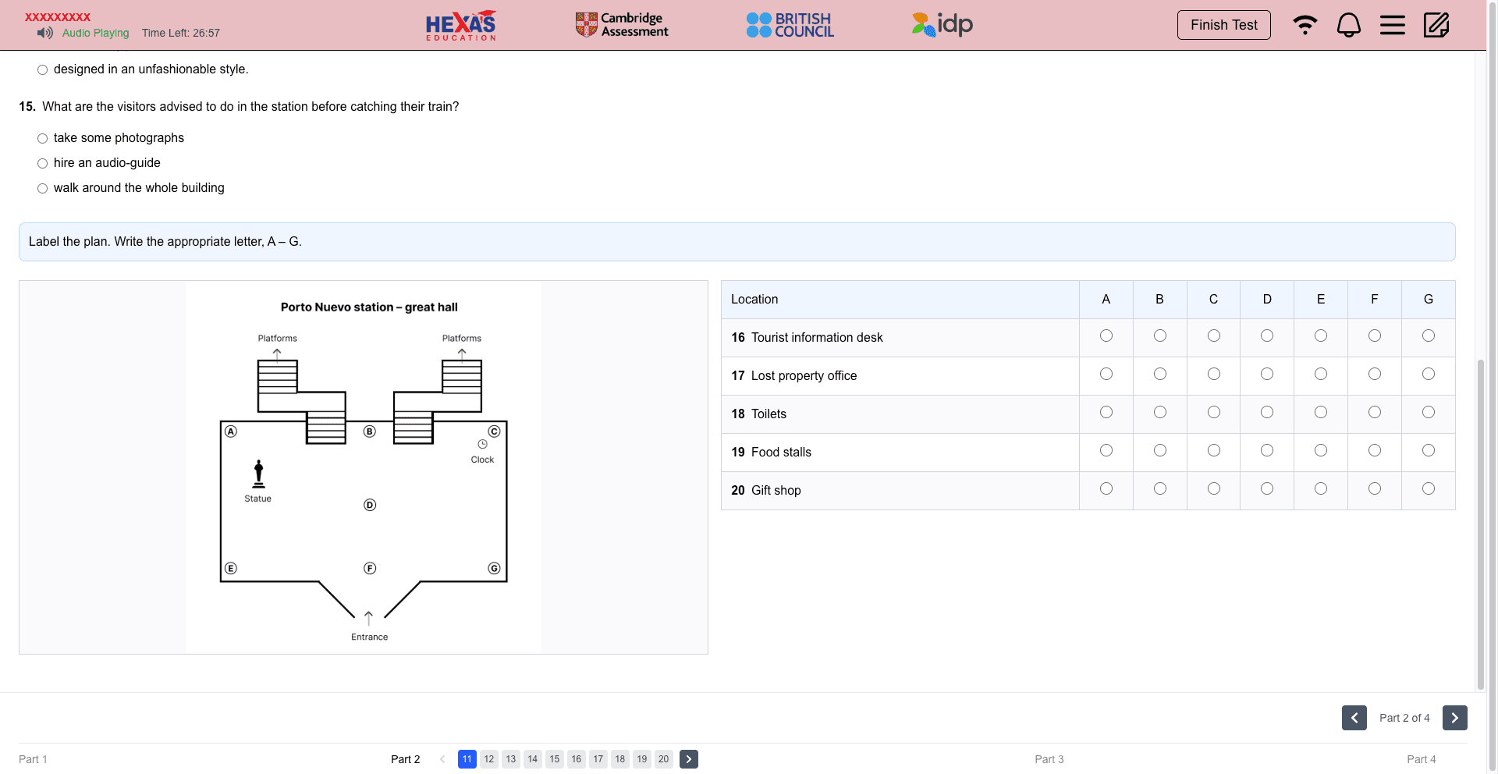Select option G for Gift shop
Screen dimensions: 1498x774
tap(1429, 488)
